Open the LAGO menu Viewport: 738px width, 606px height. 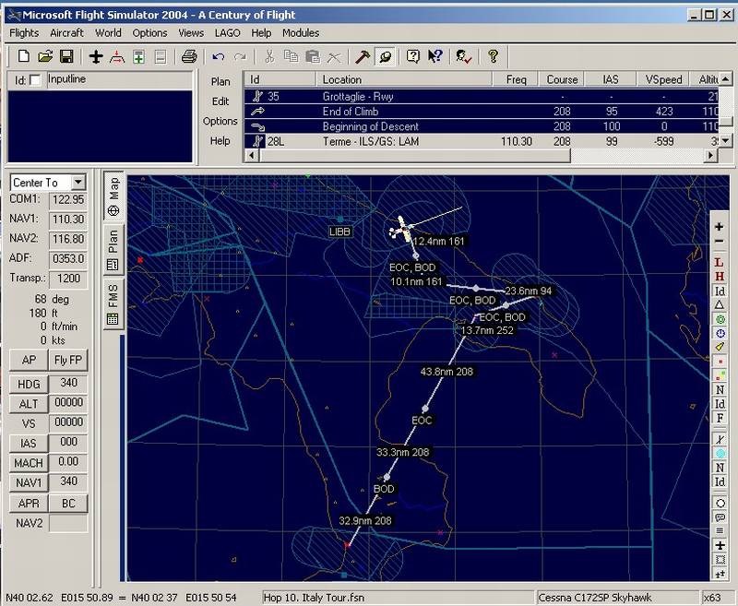228,33
